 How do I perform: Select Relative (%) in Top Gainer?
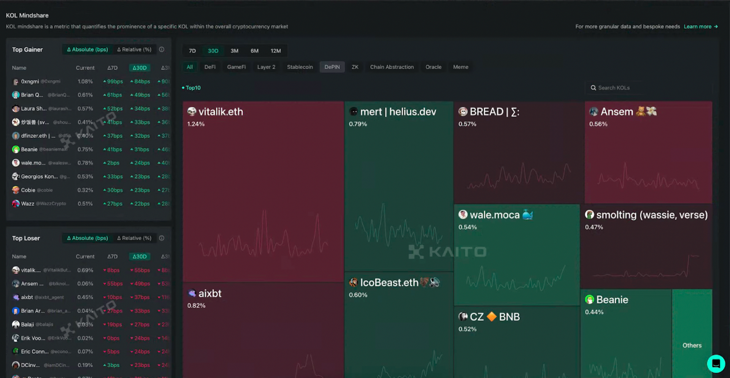134,49
